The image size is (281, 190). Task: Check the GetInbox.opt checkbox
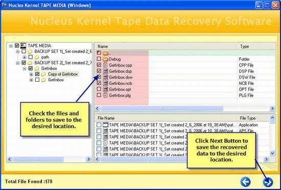pyautogui.click(x=99, y=89)
